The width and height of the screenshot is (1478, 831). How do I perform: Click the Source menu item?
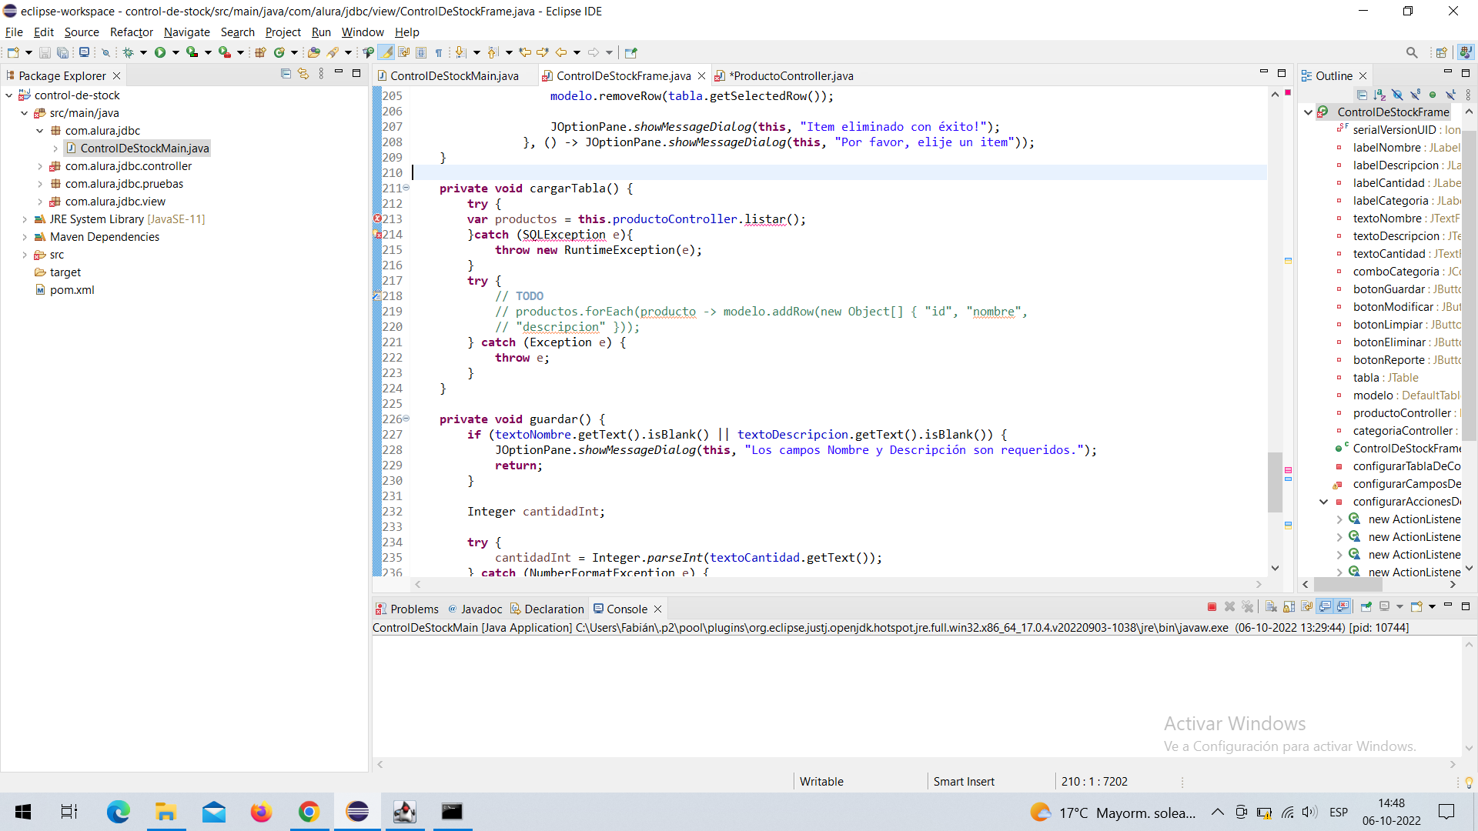pos(81,32)
